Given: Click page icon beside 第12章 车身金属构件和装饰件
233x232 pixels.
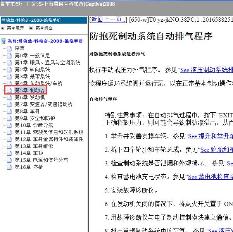Looking at the screenshot, I should coord(9,139).
